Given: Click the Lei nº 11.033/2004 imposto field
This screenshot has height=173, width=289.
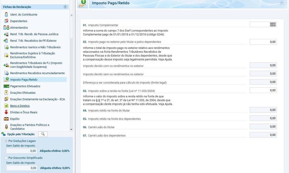Looking at the screenshot, I should pyautogui.click(x=263, y=90).
